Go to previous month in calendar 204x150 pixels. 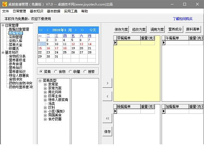coord(47,30)
